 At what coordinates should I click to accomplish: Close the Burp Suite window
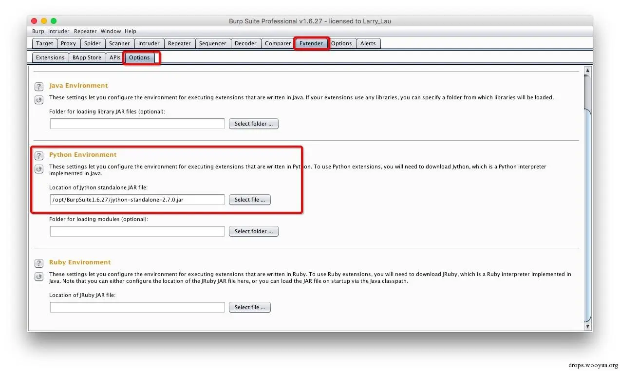click(34, 21)
